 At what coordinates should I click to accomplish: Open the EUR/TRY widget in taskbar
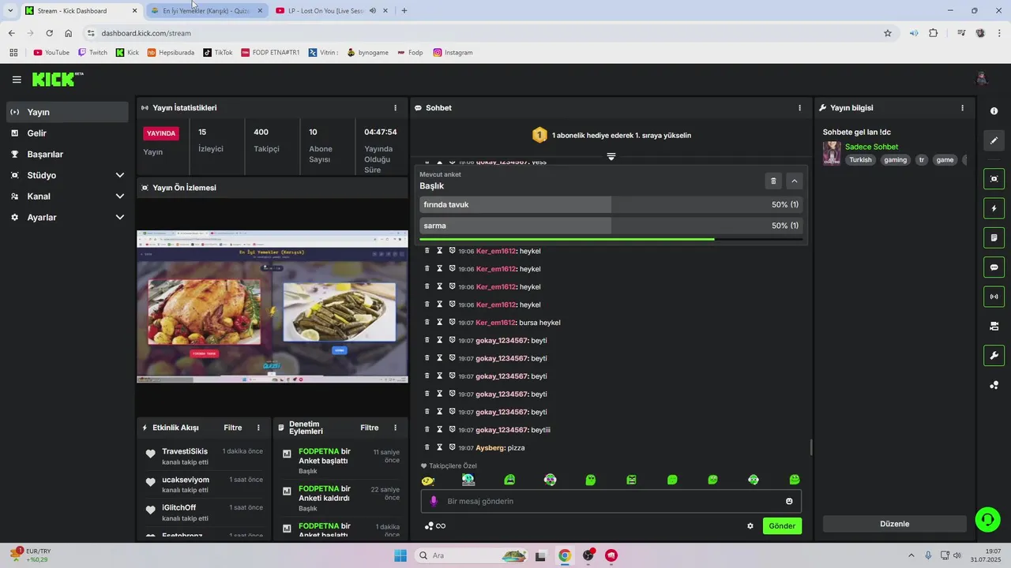point(30,555)
